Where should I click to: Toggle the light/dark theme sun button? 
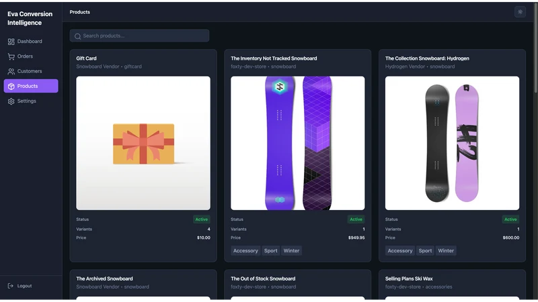point(520,12)
